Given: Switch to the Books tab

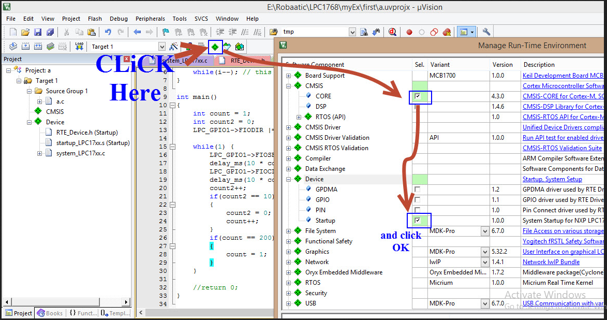Looking at the screenshot, I should (x=50, y=313).
